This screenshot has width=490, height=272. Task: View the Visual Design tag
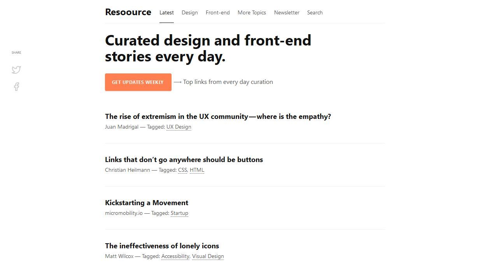(208, 256)
